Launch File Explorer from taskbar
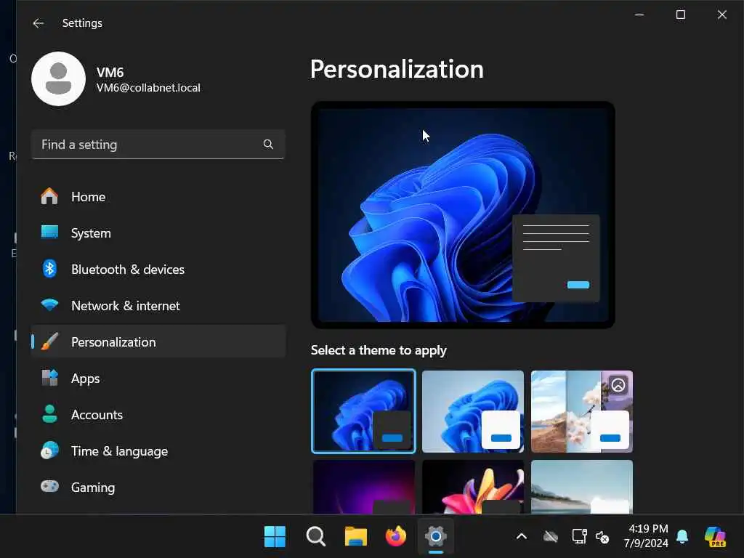 (x=356, y=537)
